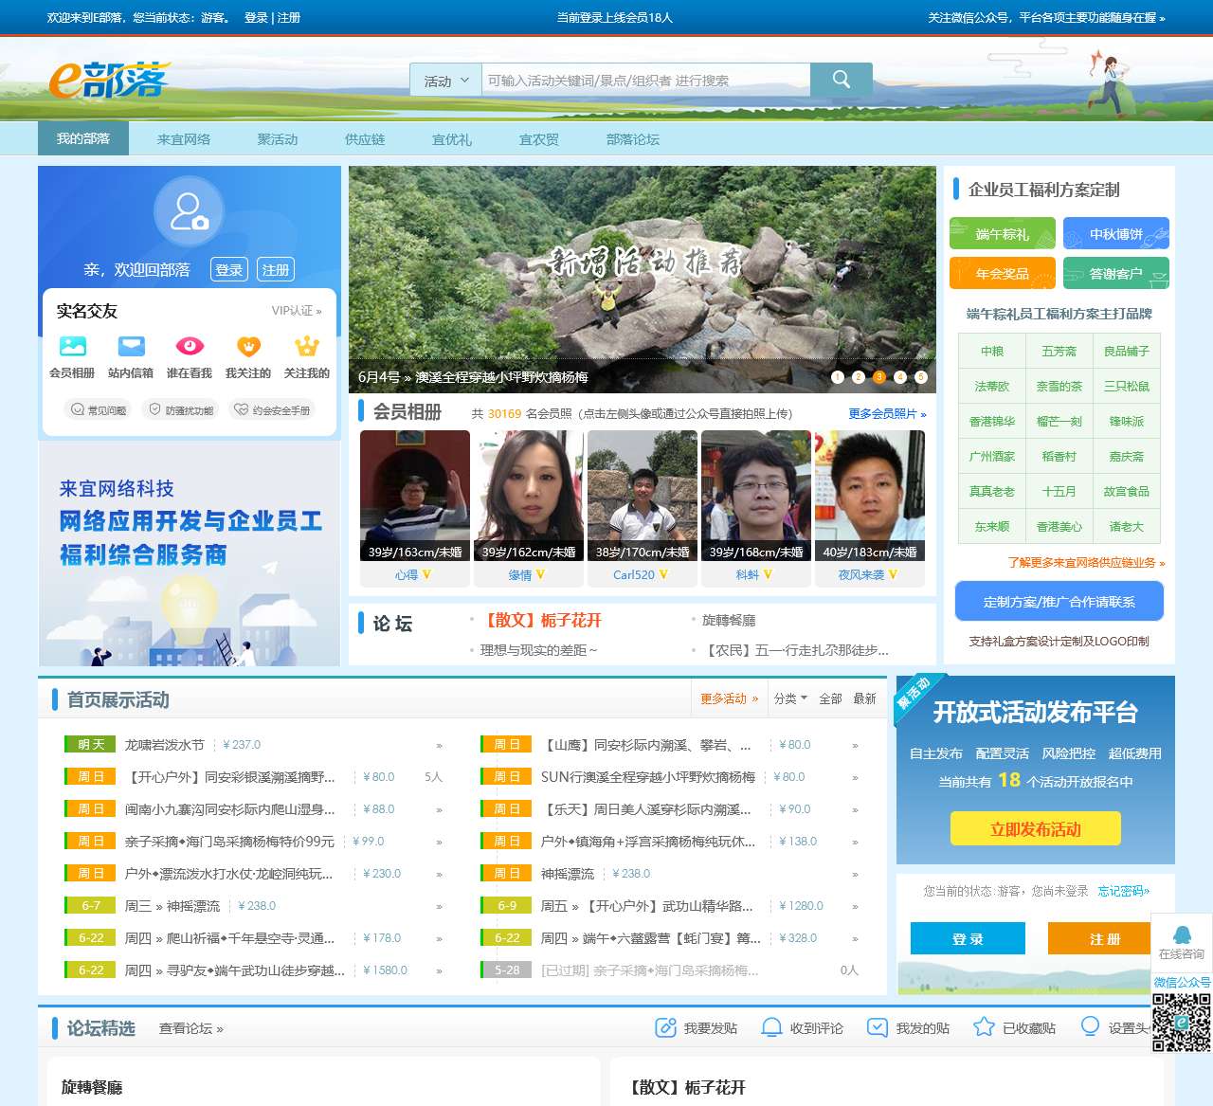Click the e部落 site logo
1213x1106 pixels.
(110, 81)
